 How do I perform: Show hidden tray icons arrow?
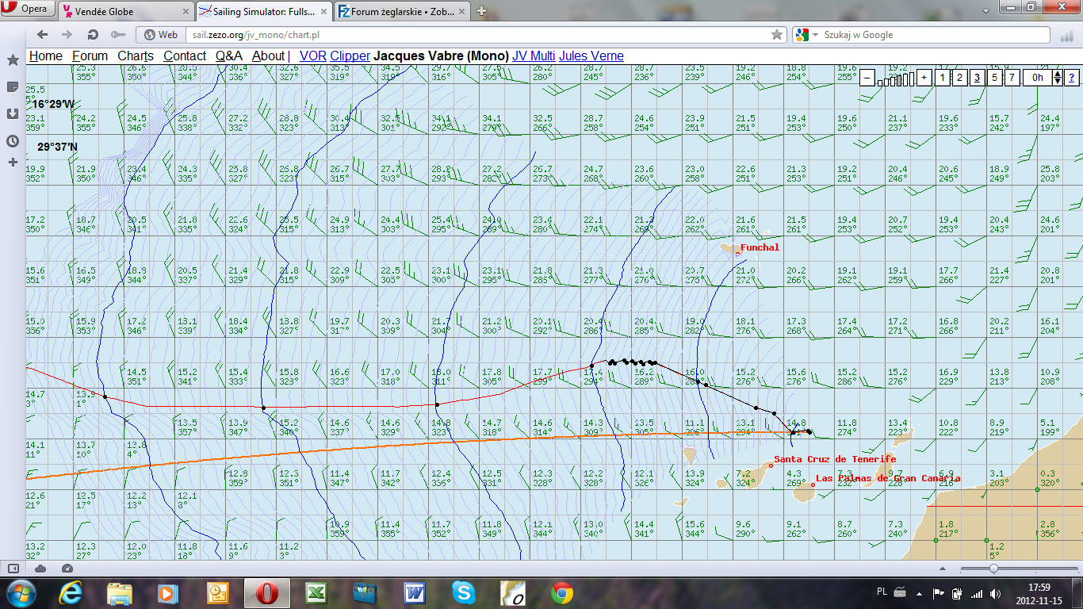(x=919, y=593)
